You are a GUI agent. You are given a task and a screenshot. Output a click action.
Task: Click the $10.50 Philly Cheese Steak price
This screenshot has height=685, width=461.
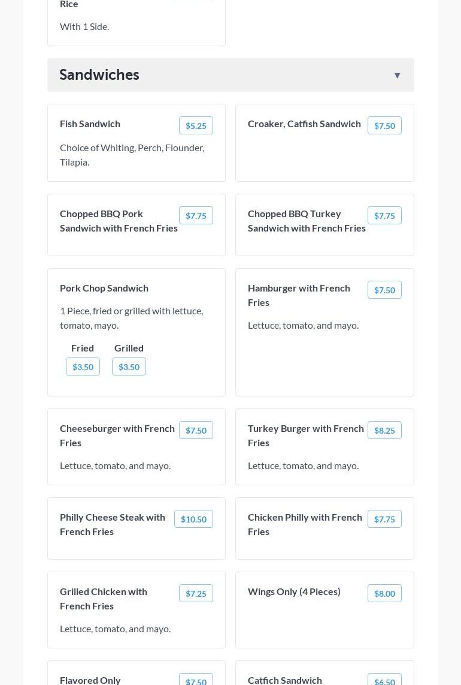pyautogui.click(x=193, y=519)
